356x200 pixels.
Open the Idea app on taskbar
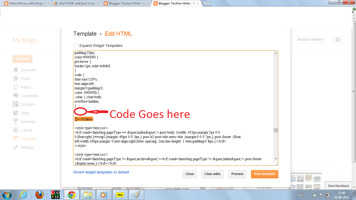(120, 195)
